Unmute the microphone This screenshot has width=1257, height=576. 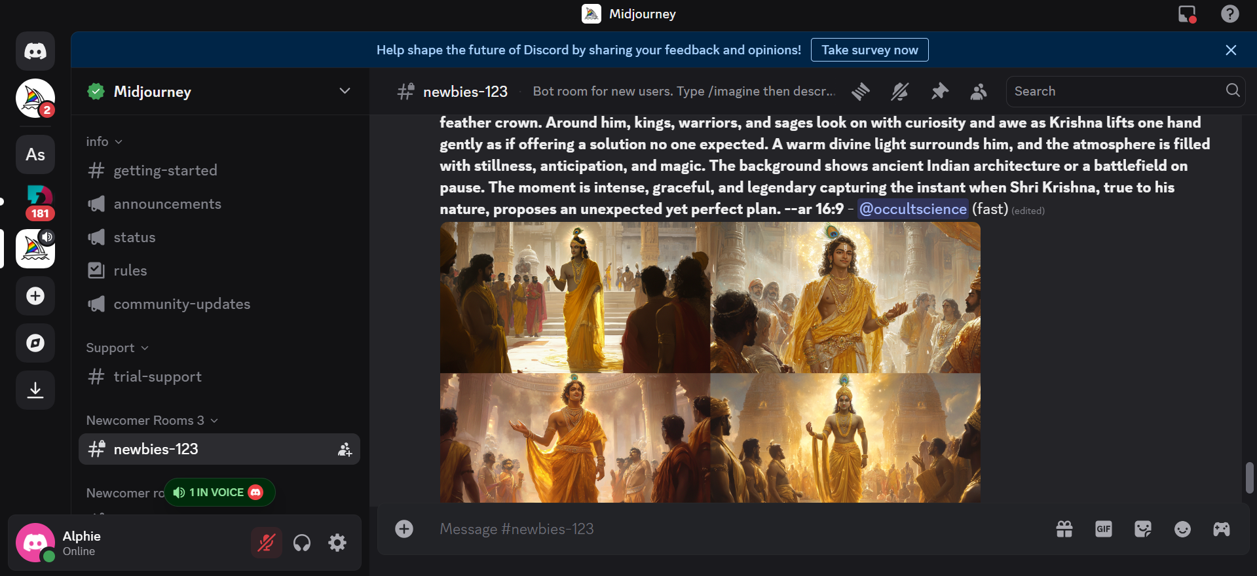(x=266, y=543)
